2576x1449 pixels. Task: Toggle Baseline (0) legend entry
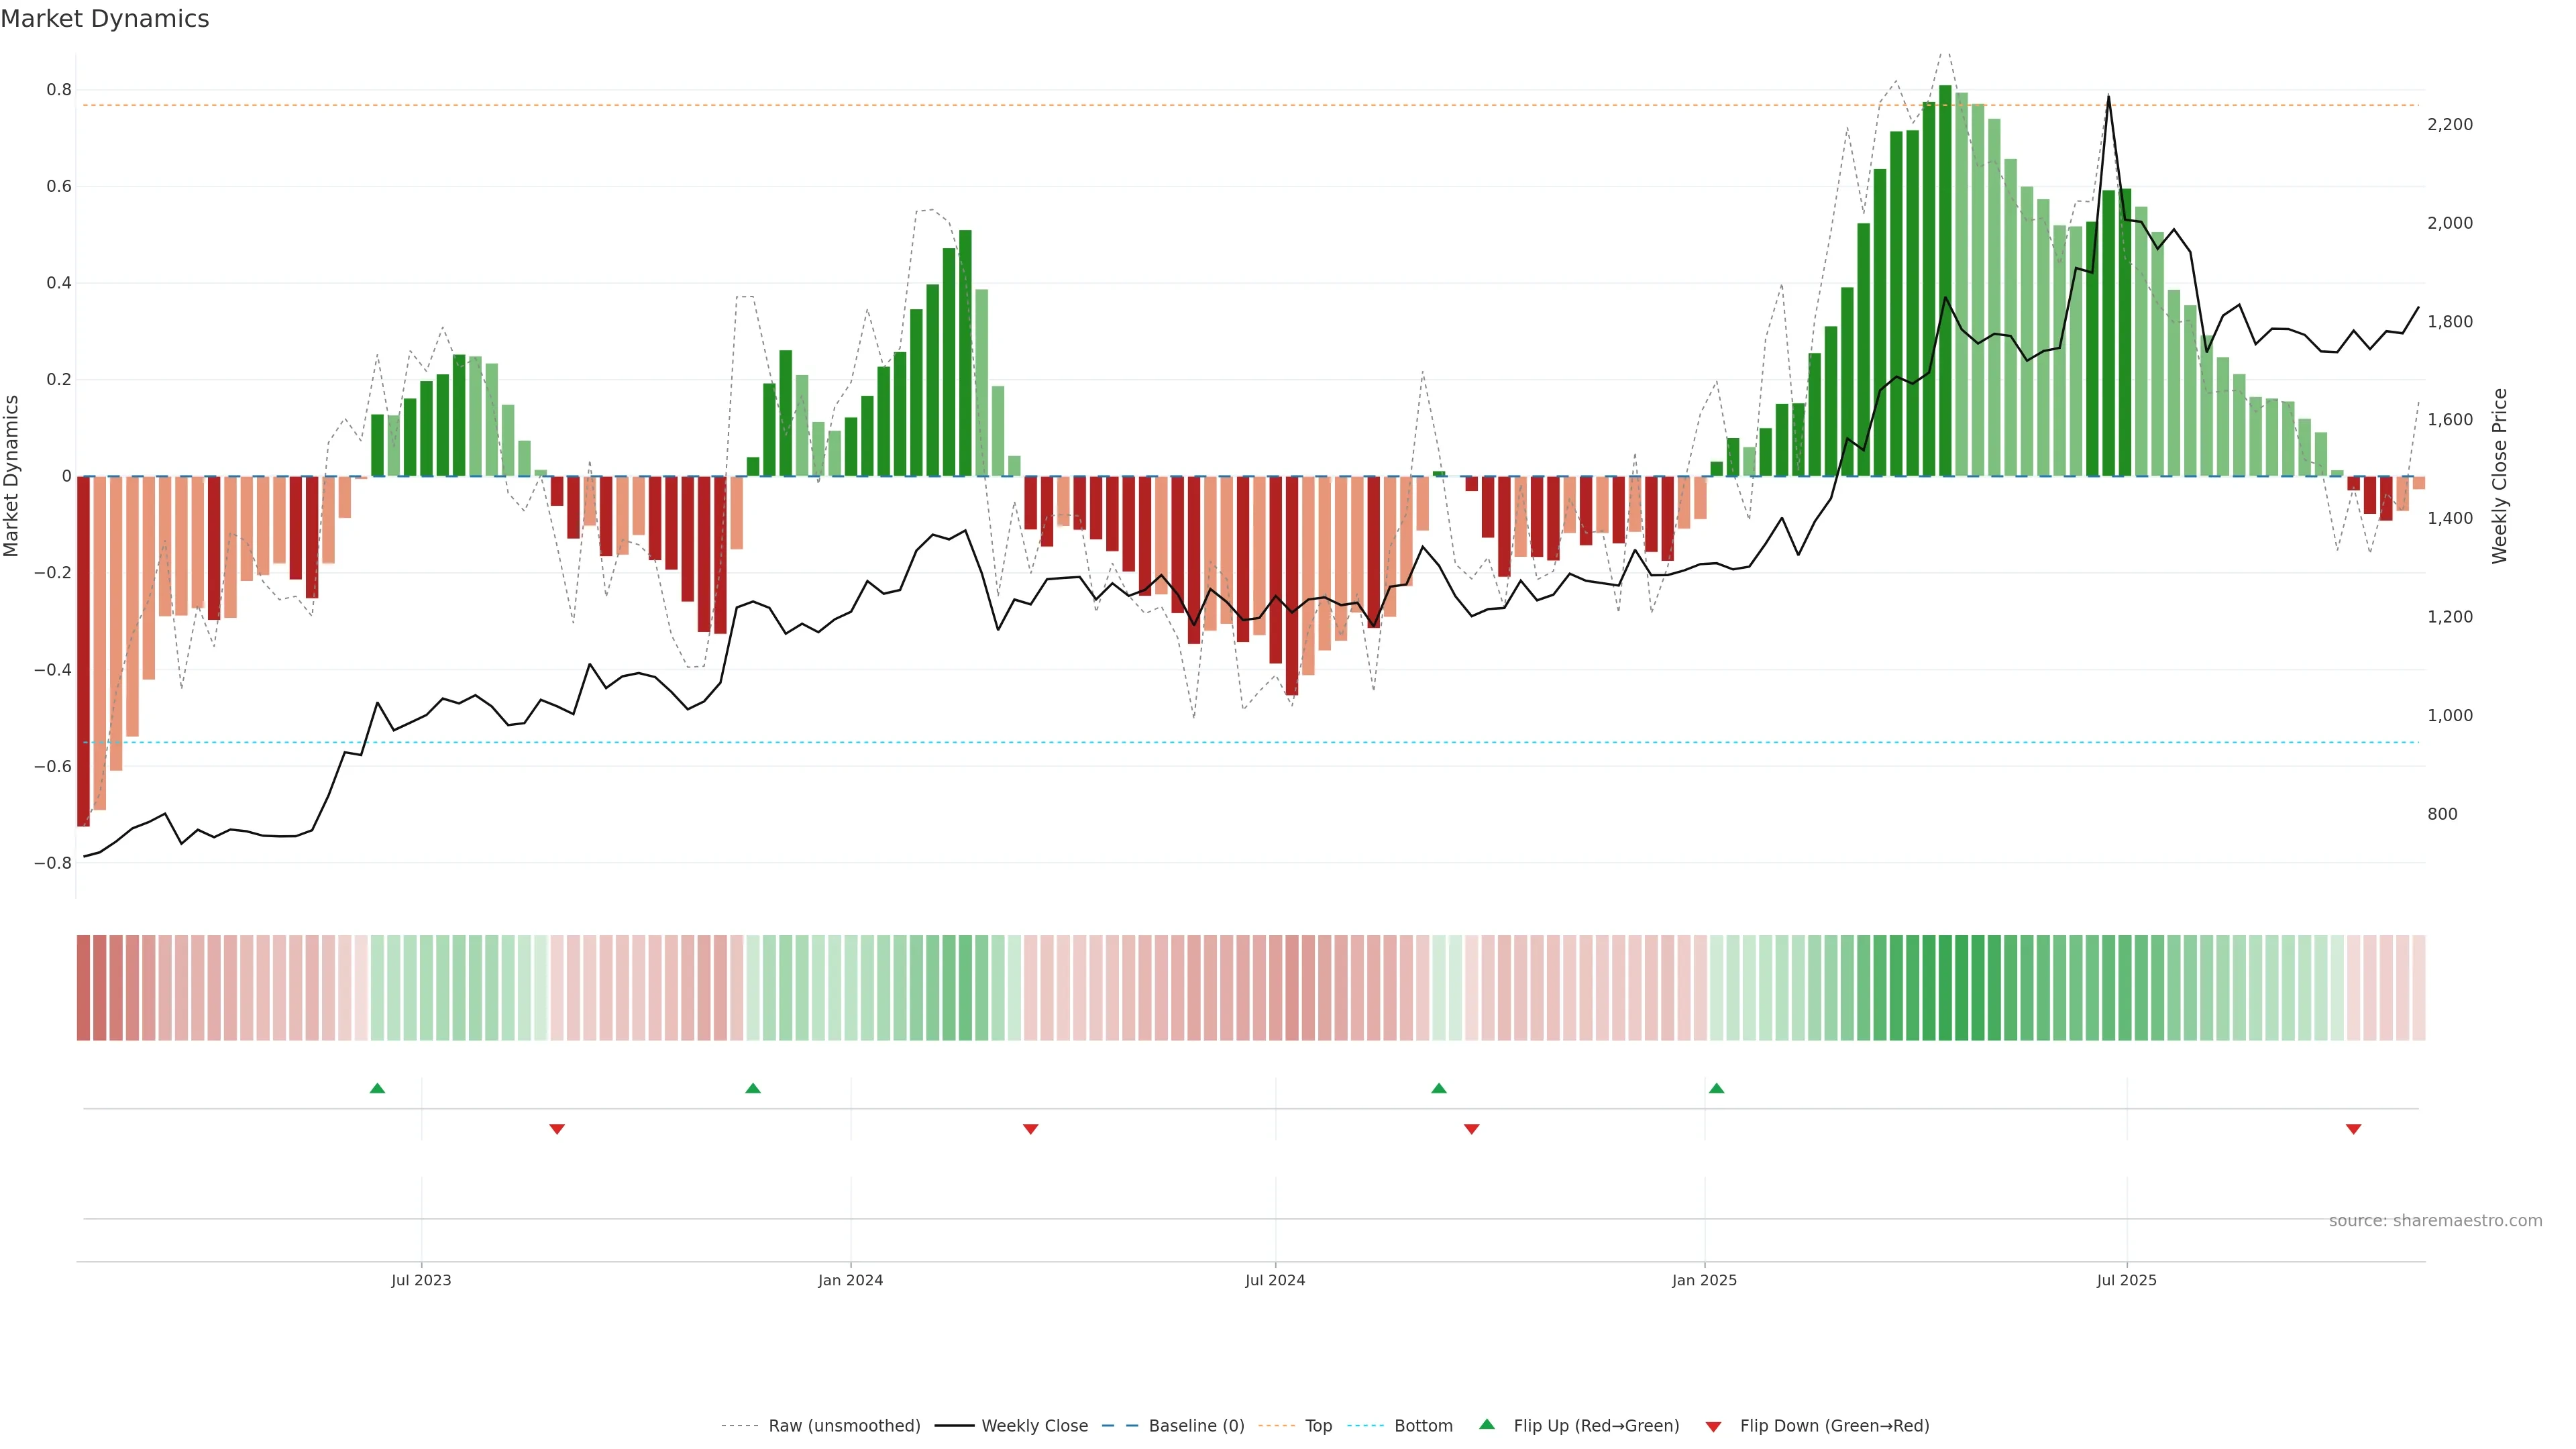1196,1426
